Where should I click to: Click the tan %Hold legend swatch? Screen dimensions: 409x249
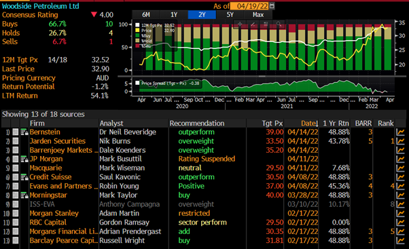[137, 41]
